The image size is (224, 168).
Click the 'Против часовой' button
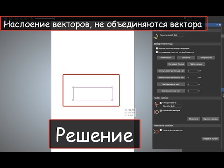pyautogui.click(x=196, y=64)
